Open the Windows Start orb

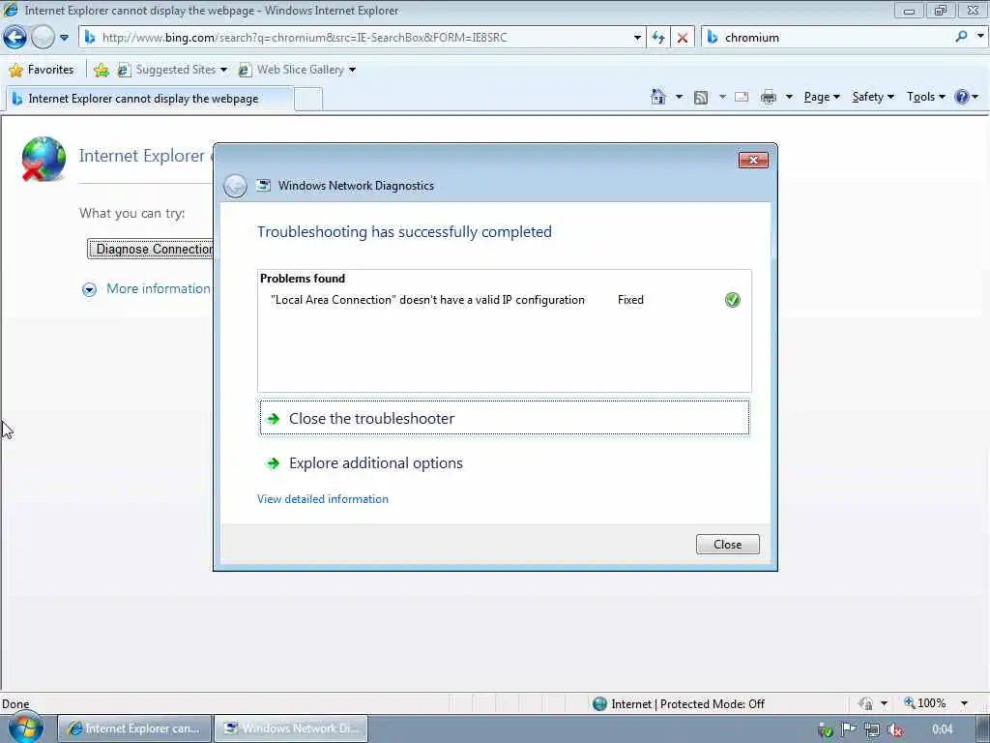pos(25,728)
